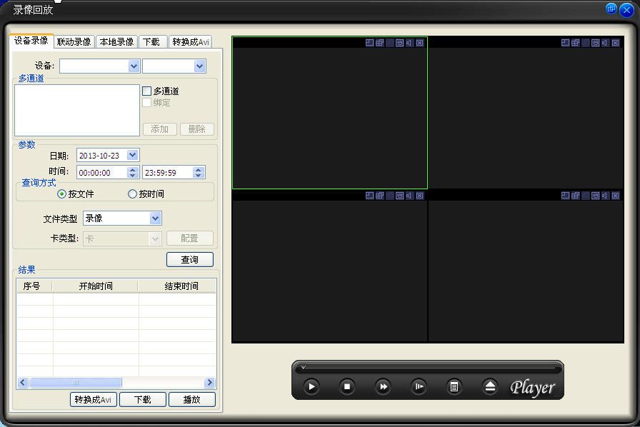Switch to the 本地录像 tab
This screenshot has width=640, height=427.
point(116,41)
